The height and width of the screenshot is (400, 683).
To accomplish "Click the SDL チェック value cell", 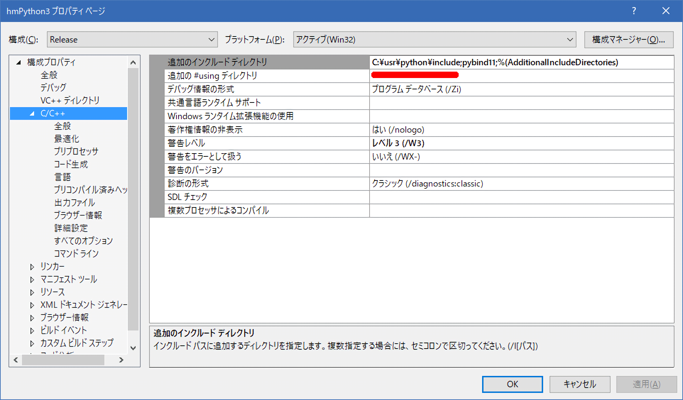I will click(520, 197).
